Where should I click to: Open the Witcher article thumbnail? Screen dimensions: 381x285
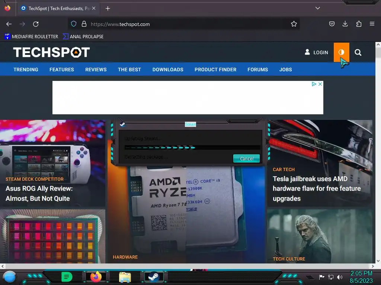(320, 236)
